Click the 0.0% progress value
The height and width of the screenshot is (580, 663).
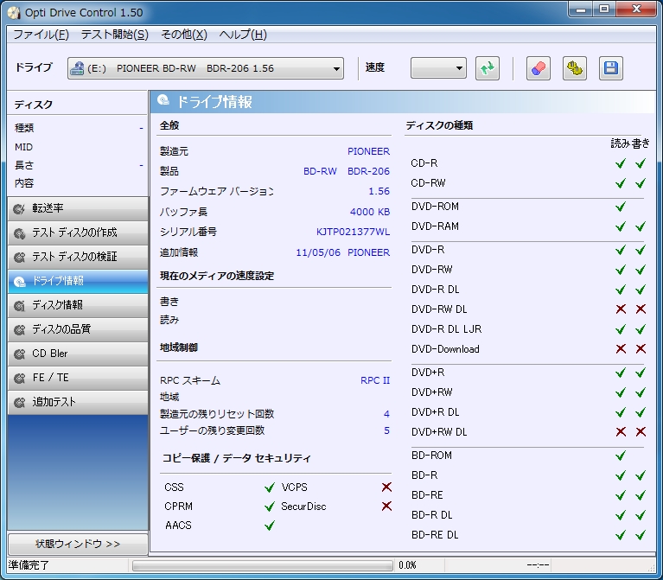tap(407, 565)
